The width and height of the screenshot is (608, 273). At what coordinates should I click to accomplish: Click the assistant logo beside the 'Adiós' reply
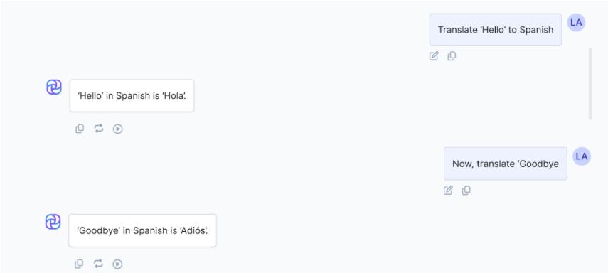pyautogui.click(x=53, y=222)
